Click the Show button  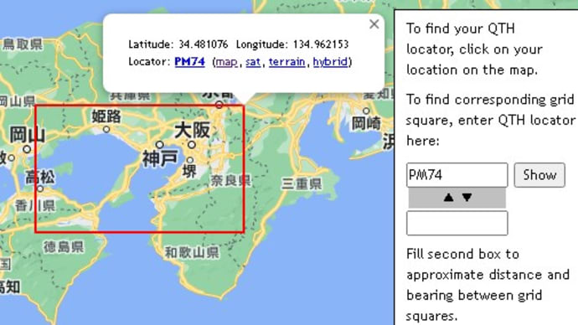tap(539, 175)
